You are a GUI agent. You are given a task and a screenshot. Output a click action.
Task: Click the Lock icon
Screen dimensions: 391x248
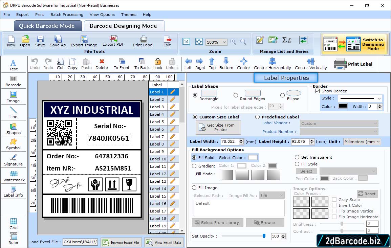[158, 64]
